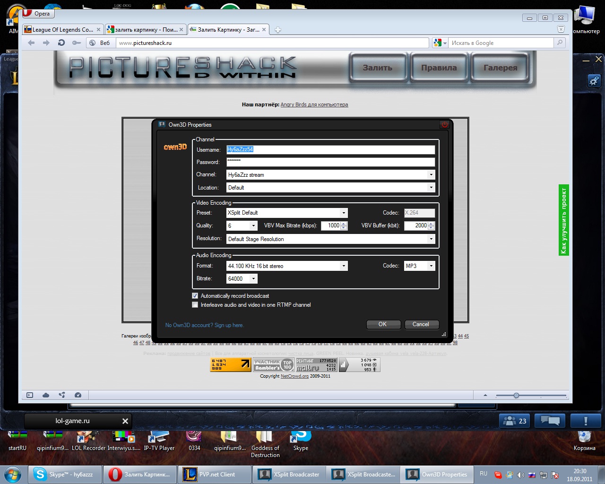Viewport: 605px width, 484px height.
Task: Click the RU language indicator
Action: [484, 474]
